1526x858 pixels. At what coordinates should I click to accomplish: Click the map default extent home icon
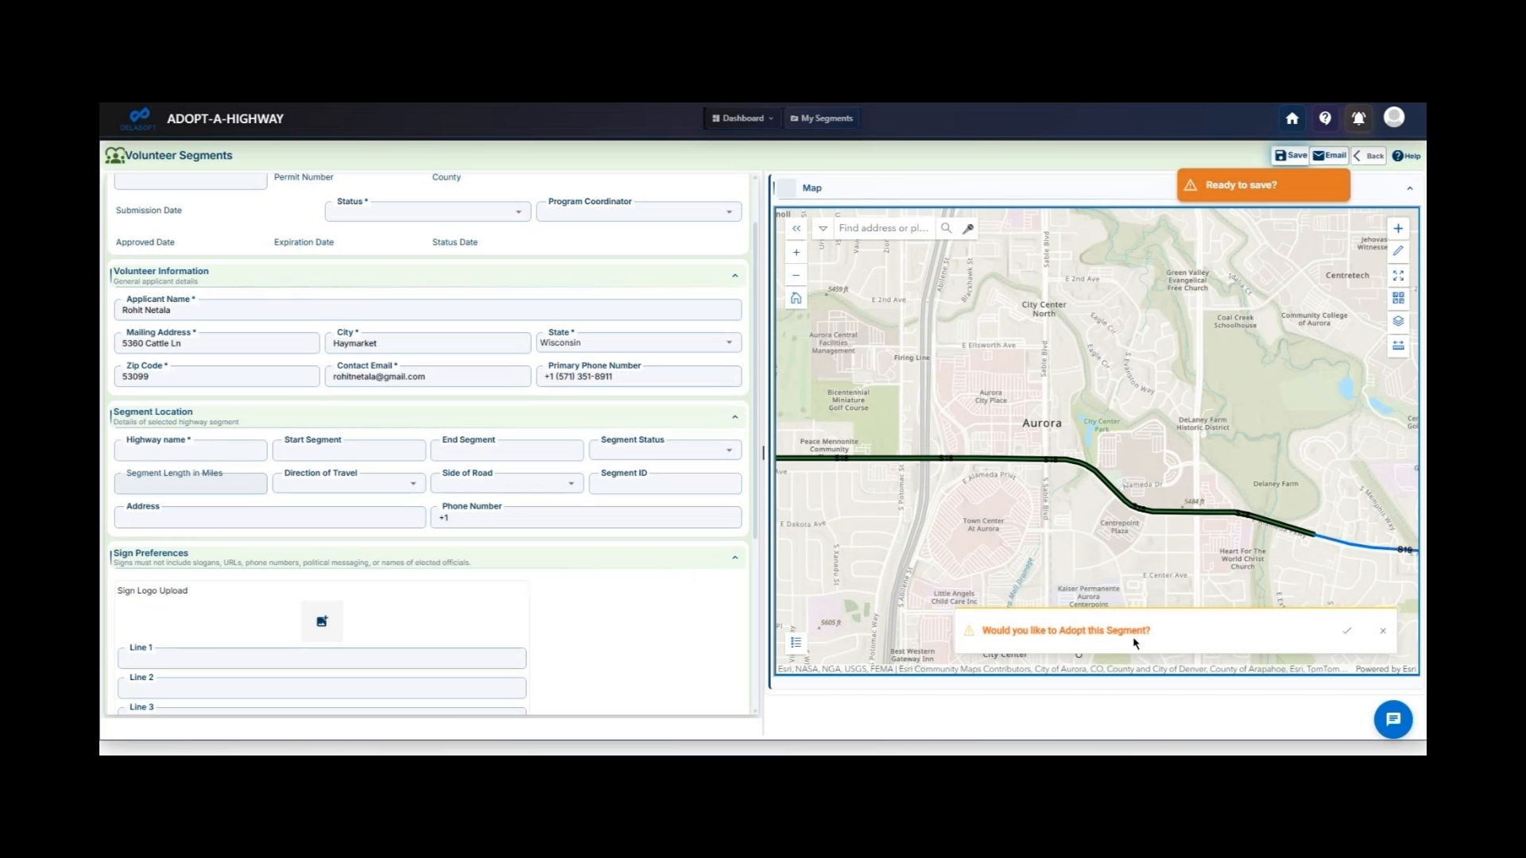pyautogui.click(x=796, y=298)
